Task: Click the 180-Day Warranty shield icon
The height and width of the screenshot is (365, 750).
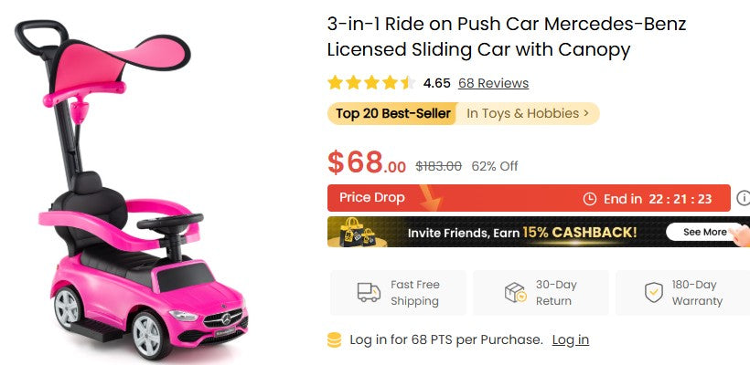Action: [653, 293]
